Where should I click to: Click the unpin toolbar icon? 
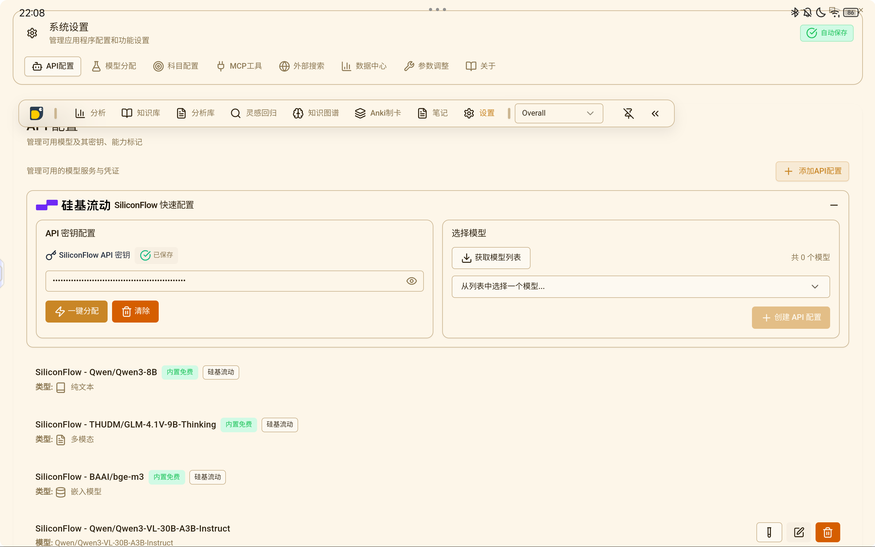628,113
